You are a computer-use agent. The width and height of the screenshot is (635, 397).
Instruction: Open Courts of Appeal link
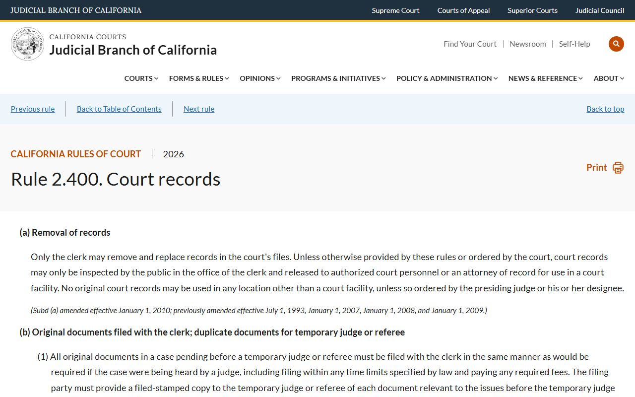coord(463,10)
